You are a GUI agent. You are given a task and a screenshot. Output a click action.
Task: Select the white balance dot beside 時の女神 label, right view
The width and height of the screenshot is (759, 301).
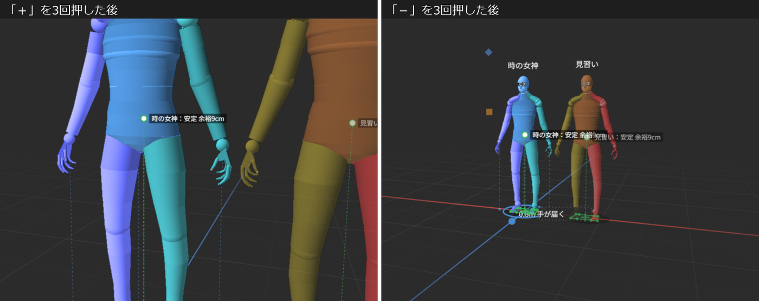tap(525, 135)
